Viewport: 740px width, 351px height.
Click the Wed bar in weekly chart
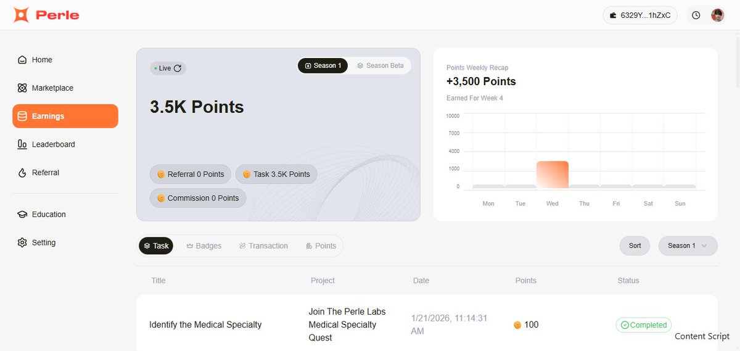click(x=553, y=175)
